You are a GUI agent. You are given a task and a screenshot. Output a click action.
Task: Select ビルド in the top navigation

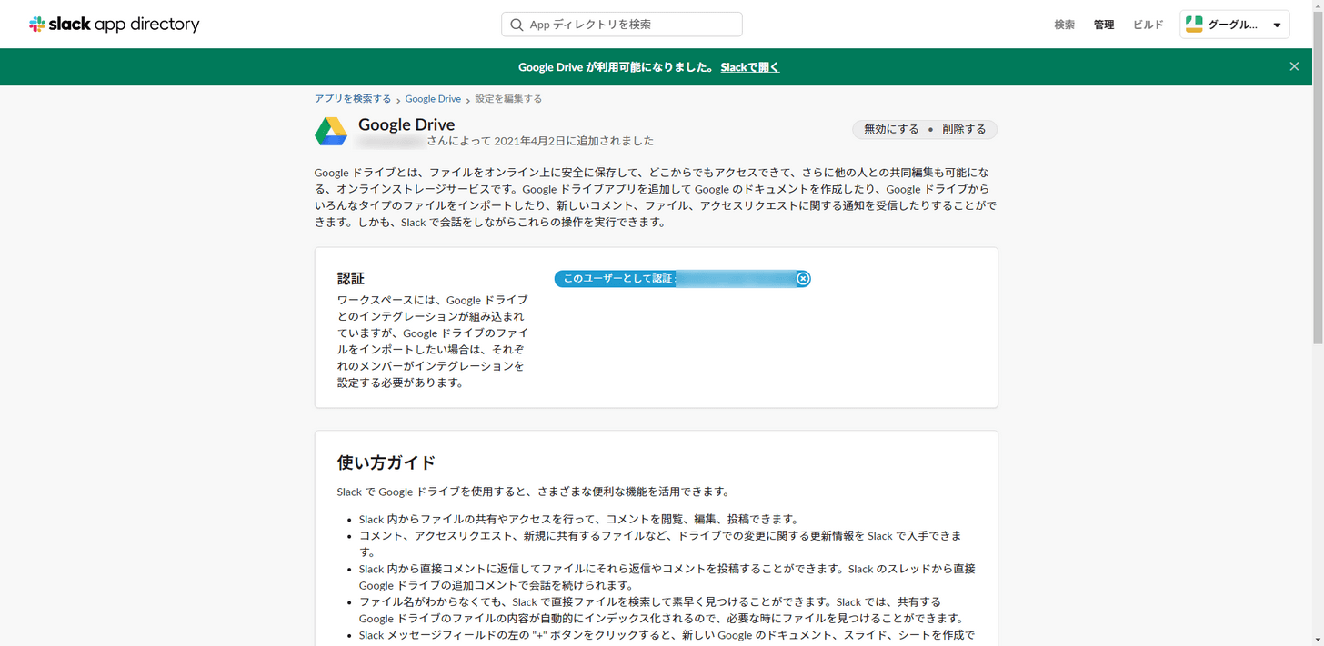point(1147,25)
